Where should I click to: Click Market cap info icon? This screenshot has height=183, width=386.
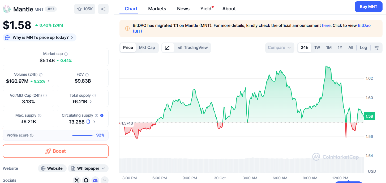point(66,54)
